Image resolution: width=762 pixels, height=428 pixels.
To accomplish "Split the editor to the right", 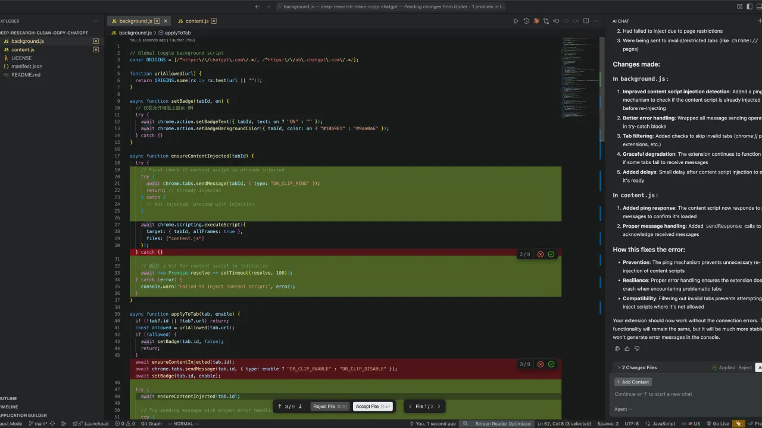I will [x=586, y=21].
